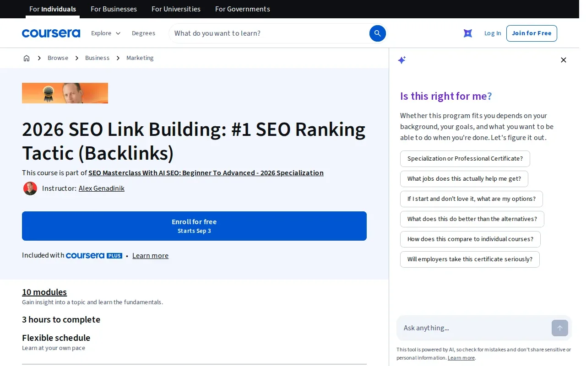Click Learn more in the AI disclaimer
The image size is (586, 366).
(x=461, y=358)
